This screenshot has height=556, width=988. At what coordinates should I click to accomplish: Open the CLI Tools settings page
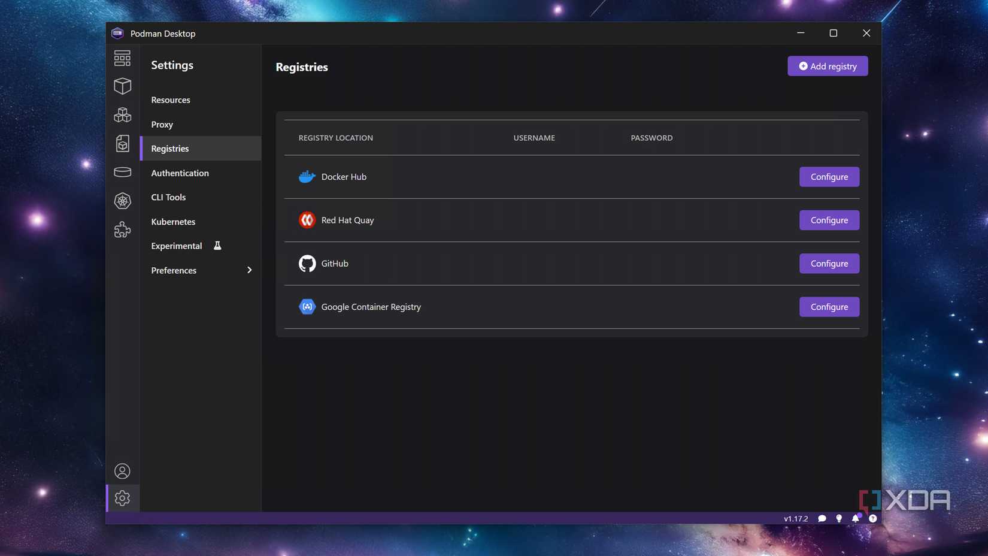(168, 197)
